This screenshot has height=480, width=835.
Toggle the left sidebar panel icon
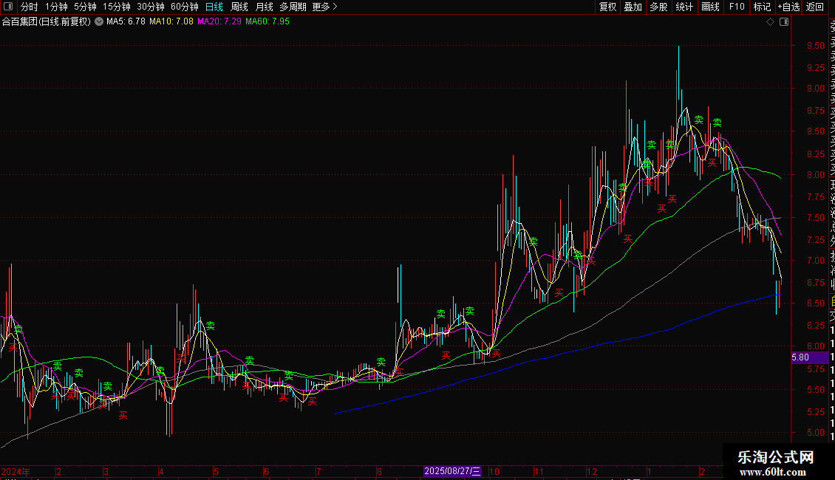click(8, 7)
